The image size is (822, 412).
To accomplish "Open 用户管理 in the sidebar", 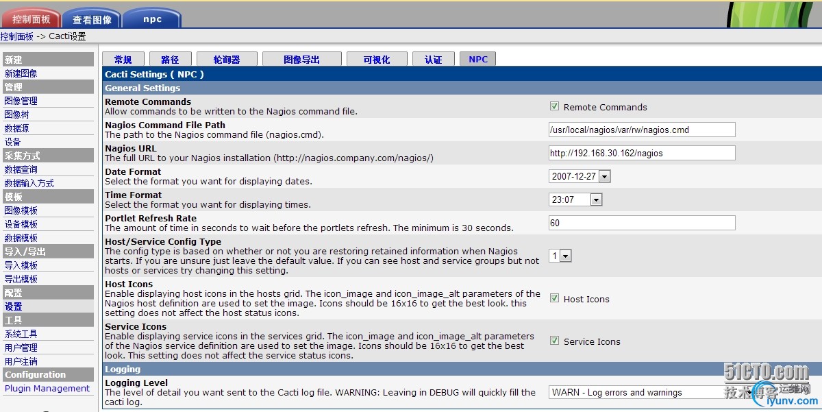I will point(21,348).
